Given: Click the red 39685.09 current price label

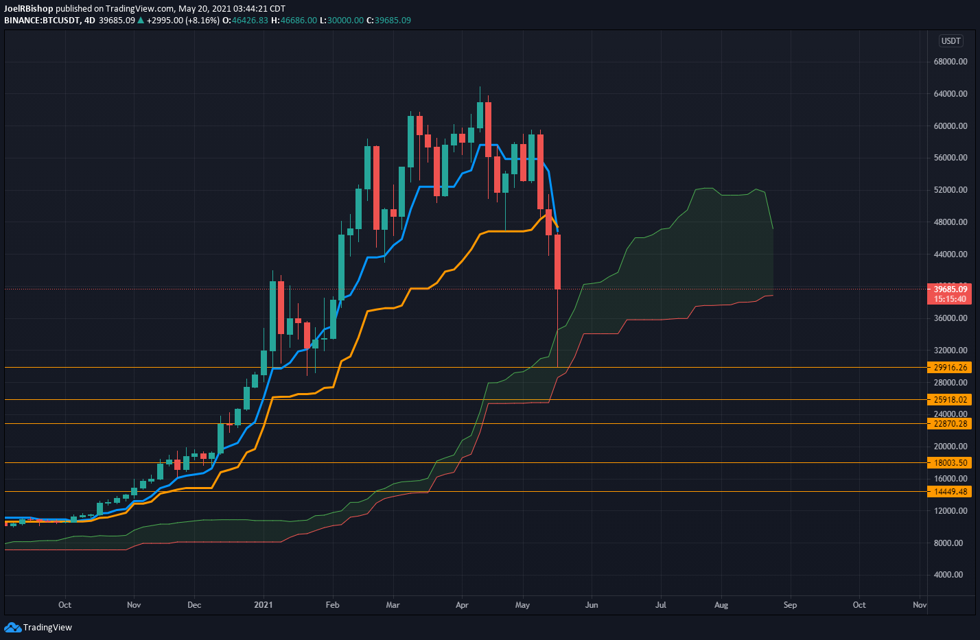Looking at the screenshot, I should pyautogui.click(x=950, y=289).
